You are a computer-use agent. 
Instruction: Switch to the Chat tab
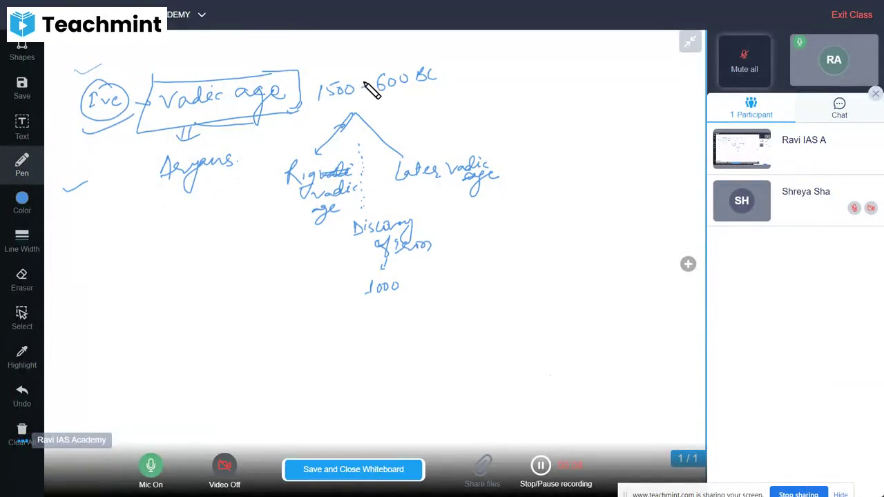(x=839, y=108)
